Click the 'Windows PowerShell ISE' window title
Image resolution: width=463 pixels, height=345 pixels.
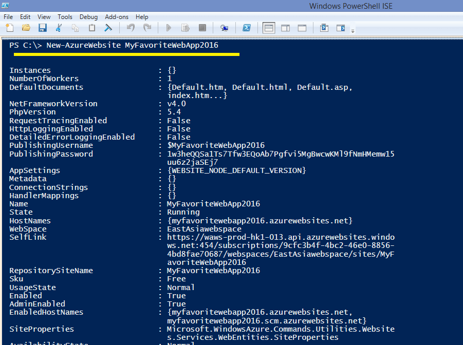point(351,6)
